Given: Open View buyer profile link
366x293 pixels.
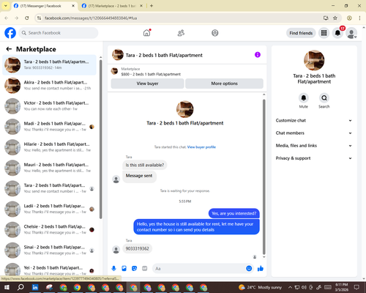Looking at the screenshot, I should (x=201, y=147).
